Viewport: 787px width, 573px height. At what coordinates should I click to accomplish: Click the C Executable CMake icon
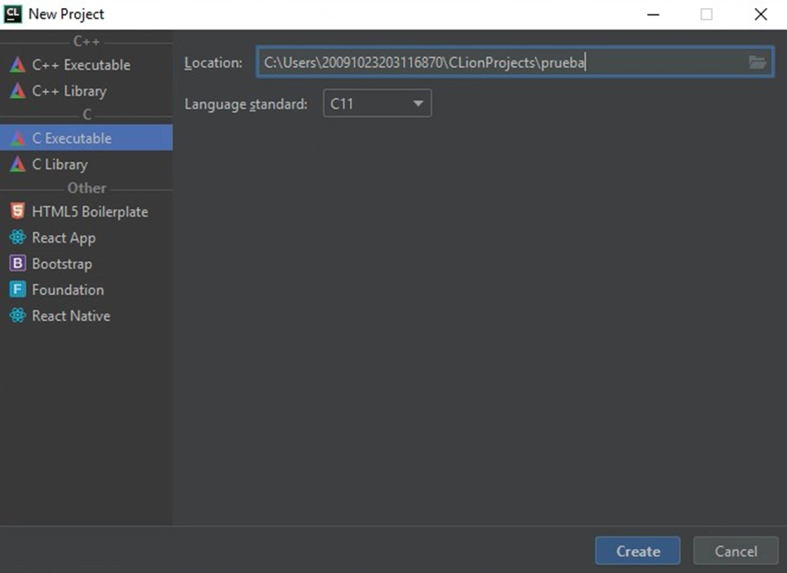coord(18,138)
